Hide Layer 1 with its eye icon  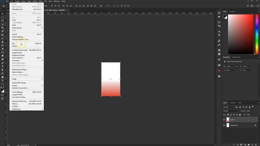point(224,120)
